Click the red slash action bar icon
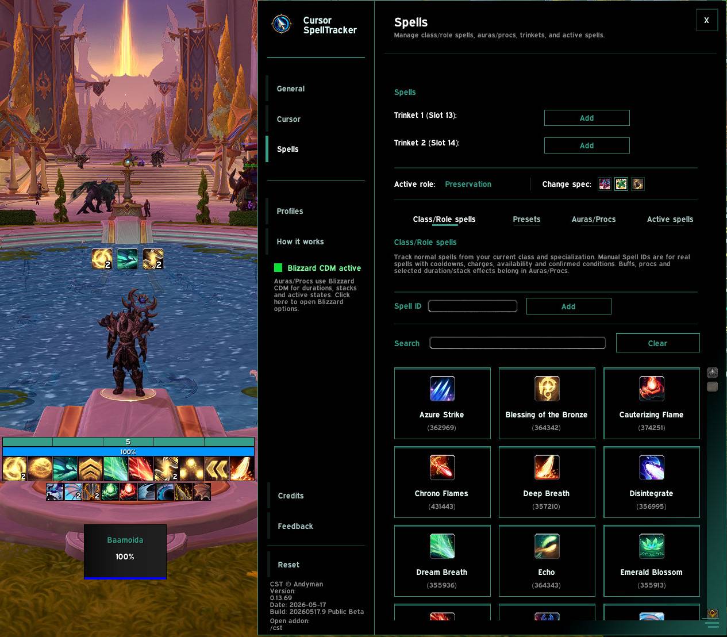Viewport: 727px width, 637px height. 141,469
